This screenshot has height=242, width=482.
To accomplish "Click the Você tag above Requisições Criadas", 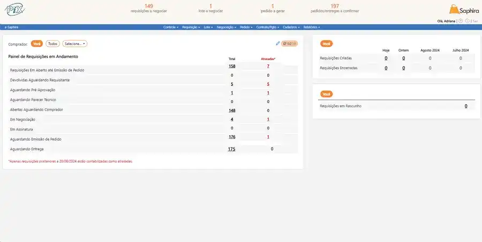I will (x=326, y=43).
